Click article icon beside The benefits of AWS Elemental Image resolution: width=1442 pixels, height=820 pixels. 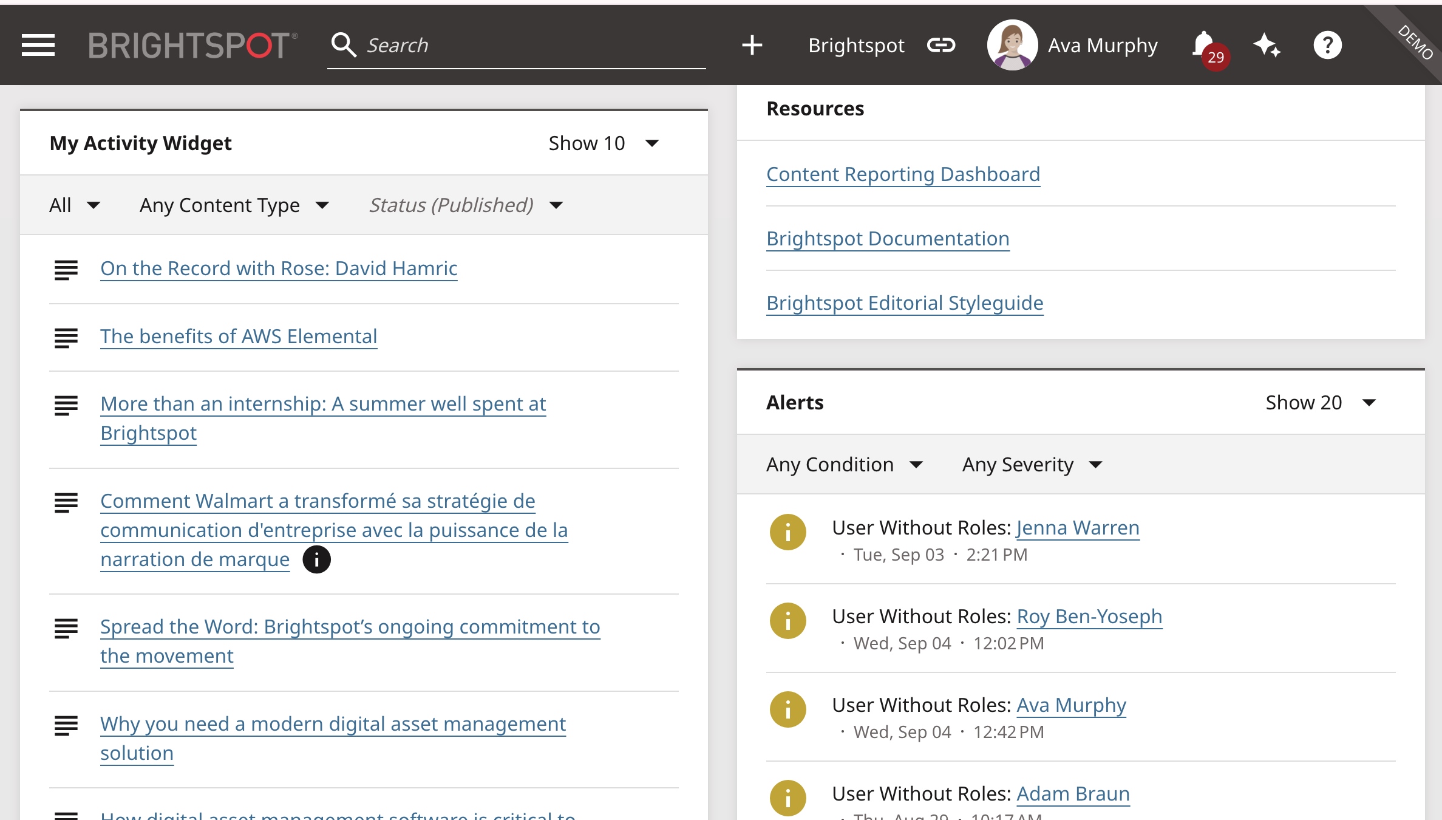(x=66, y=338)
